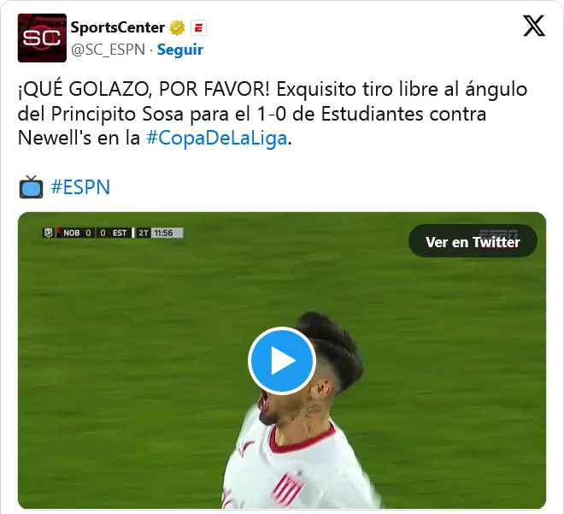
Task: Open the @SC_ESPN handle
Action: tap(108, 50)
